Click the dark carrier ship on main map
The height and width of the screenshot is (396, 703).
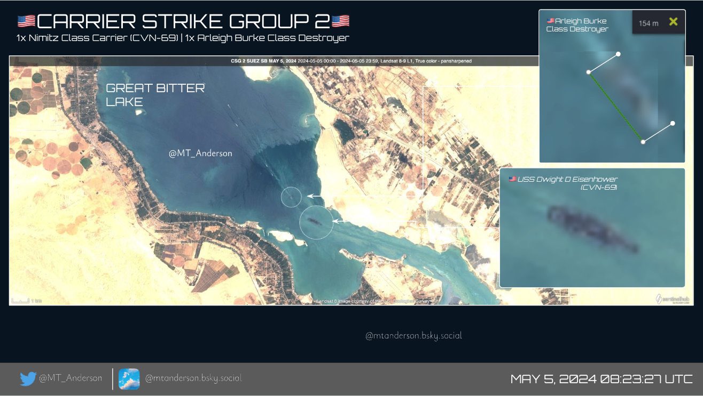(x=315, y=221)
